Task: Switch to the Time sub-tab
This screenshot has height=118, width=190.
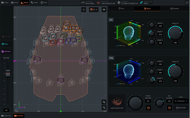Action: click(121, 8)
